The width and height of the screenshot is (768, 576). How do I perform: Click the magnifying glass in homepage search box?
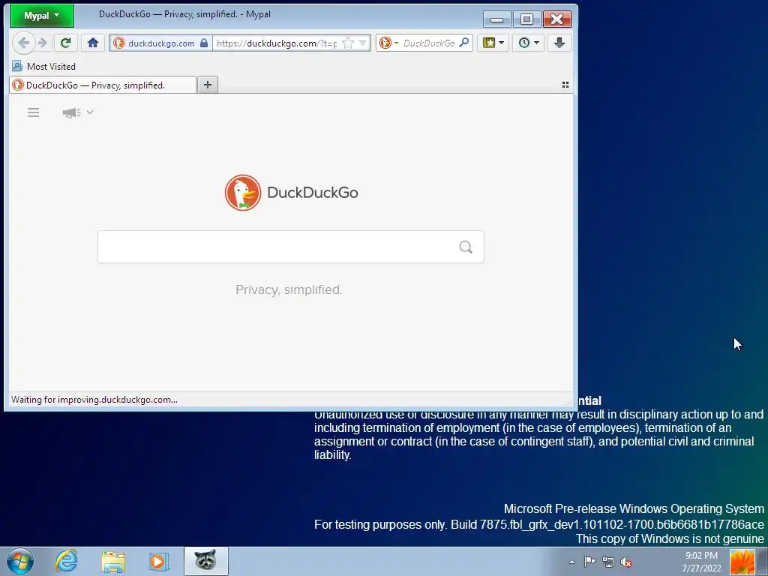[x=466, y=247]
